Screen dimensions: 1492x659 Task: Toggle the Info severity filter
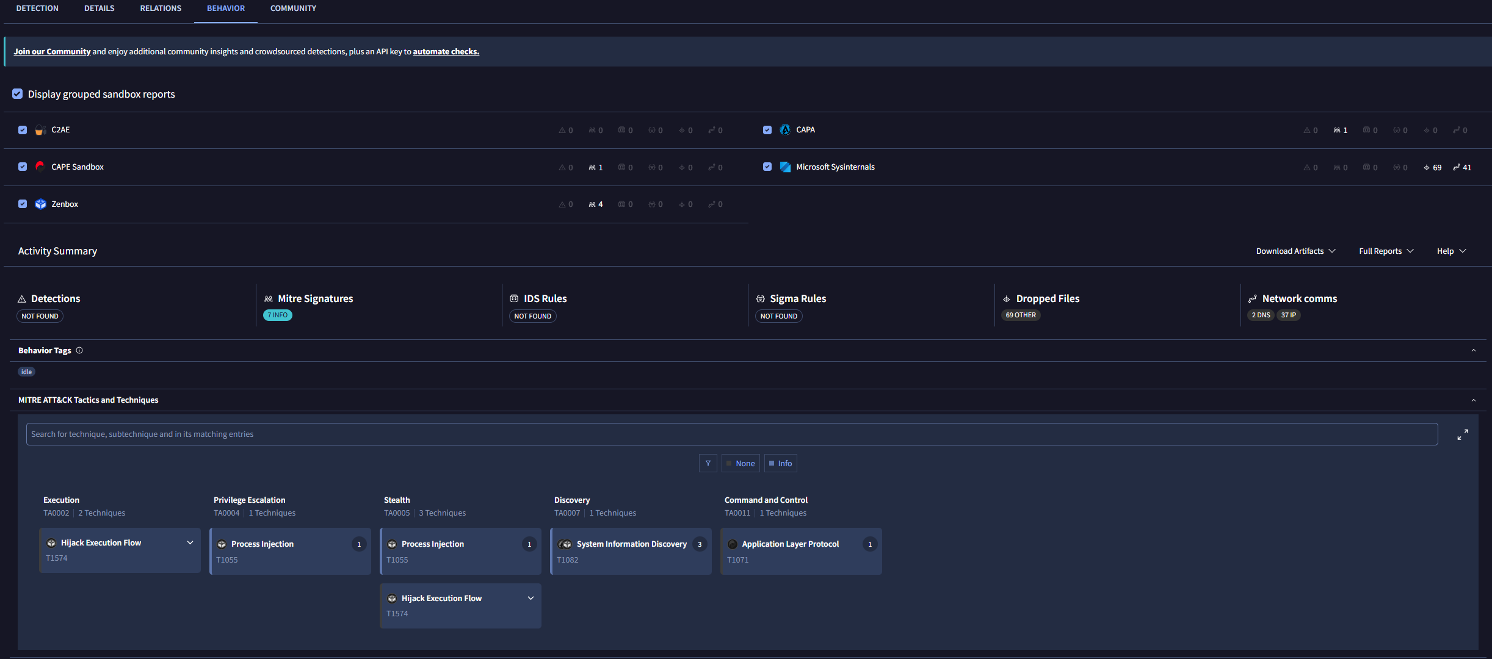(781, 463)
